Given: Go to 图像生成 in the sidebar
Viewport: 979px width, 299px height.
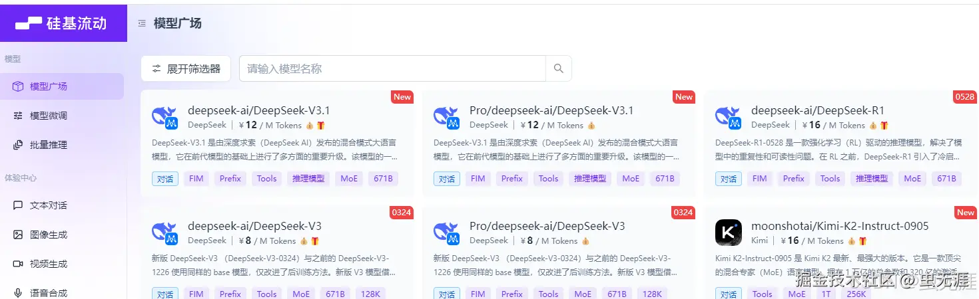Looking at the screenshot, I should (62, 235).
